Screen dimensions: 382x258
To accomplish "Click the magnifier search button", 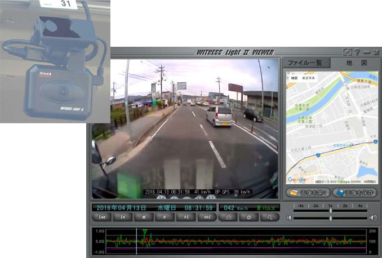I will tap(270, 217).
